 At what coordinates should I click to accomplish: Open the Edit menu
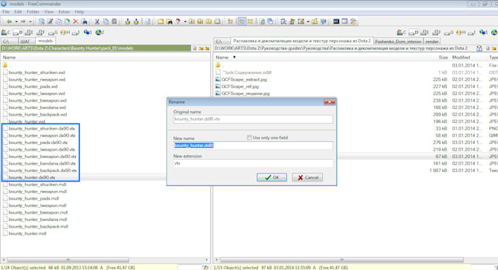coord(18,12)
